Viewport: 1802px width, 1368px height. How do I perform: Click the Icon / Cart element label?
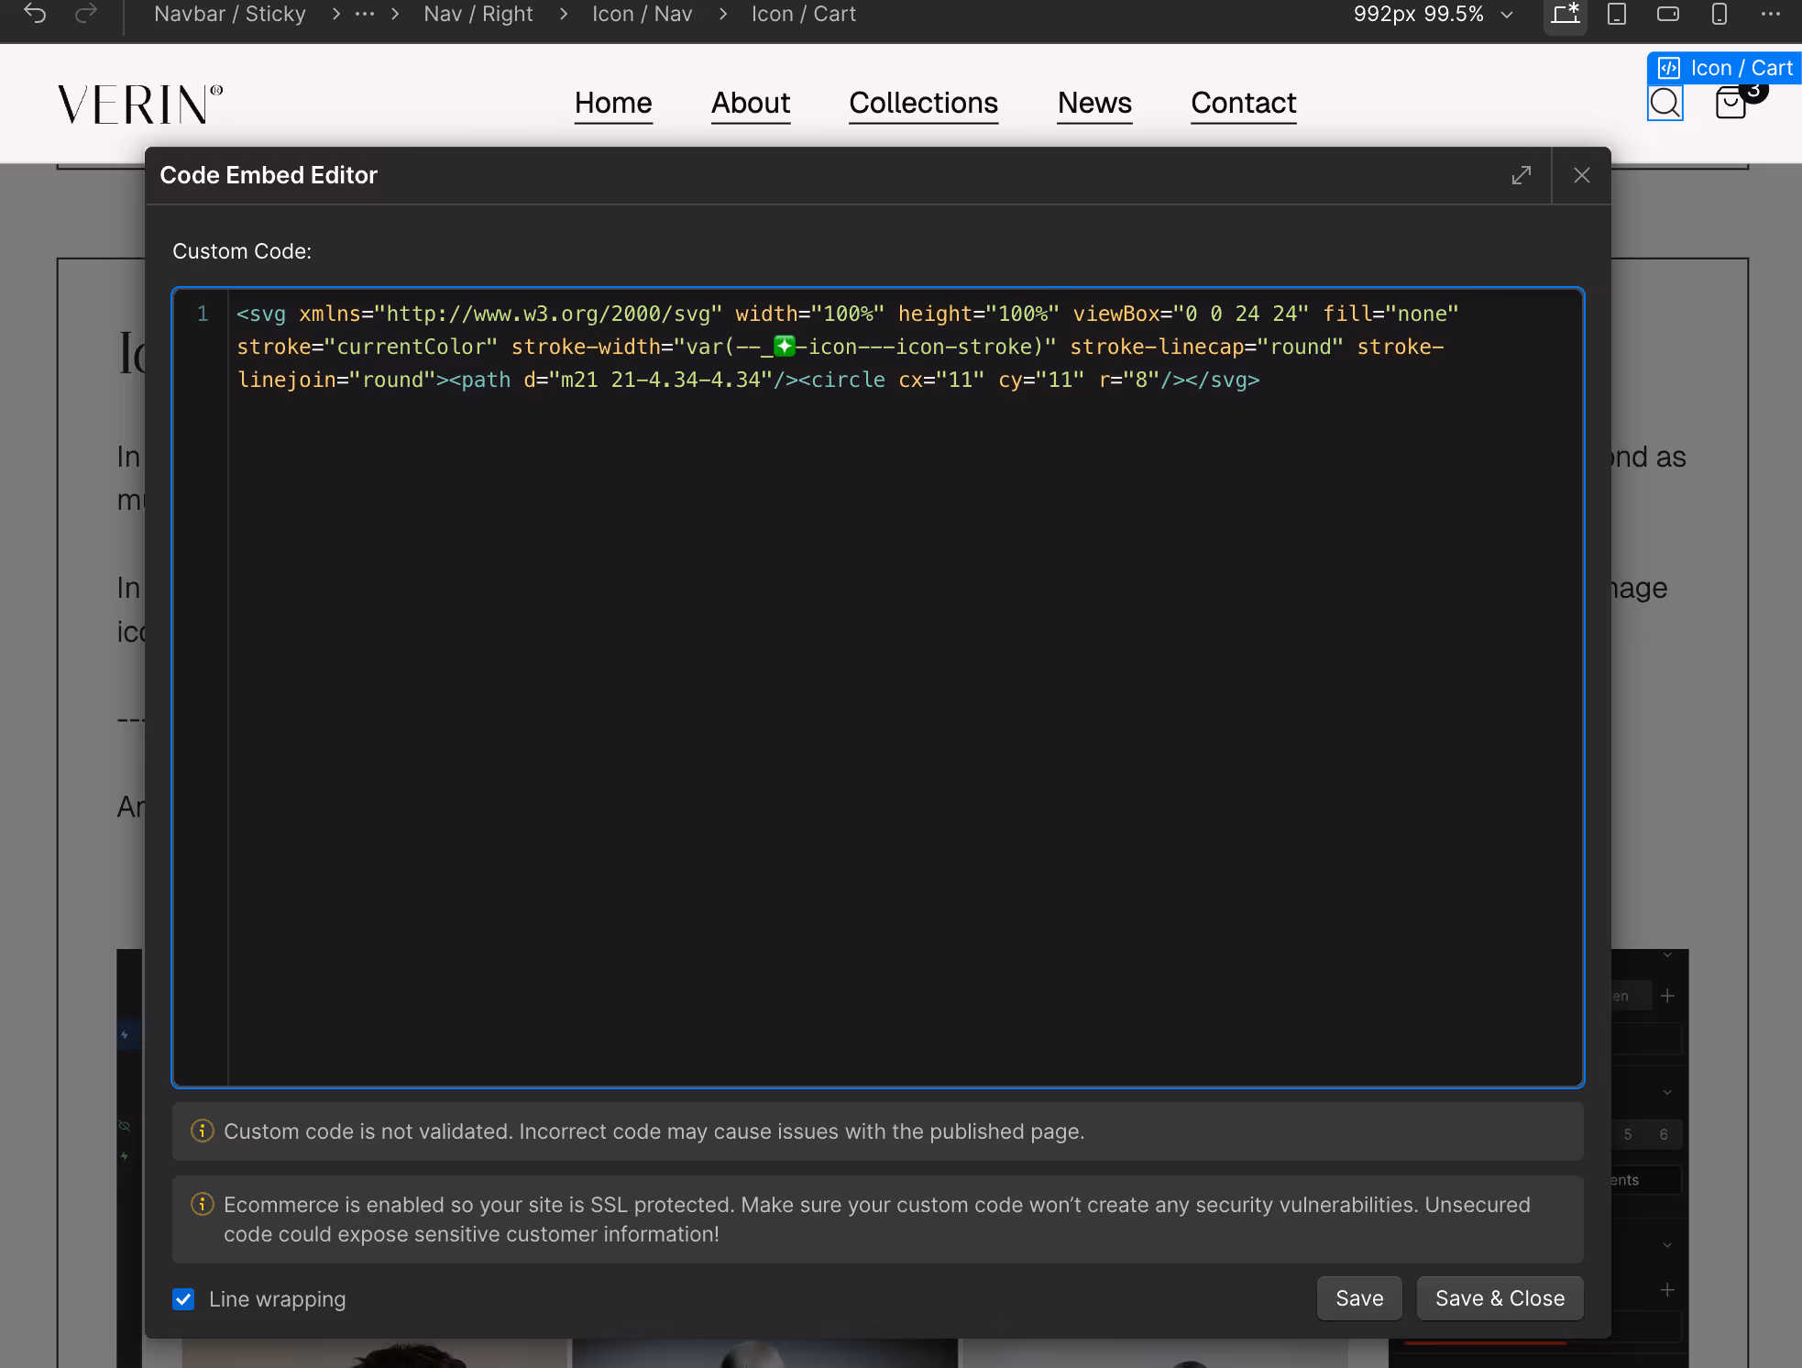(x=1725, y=68)
